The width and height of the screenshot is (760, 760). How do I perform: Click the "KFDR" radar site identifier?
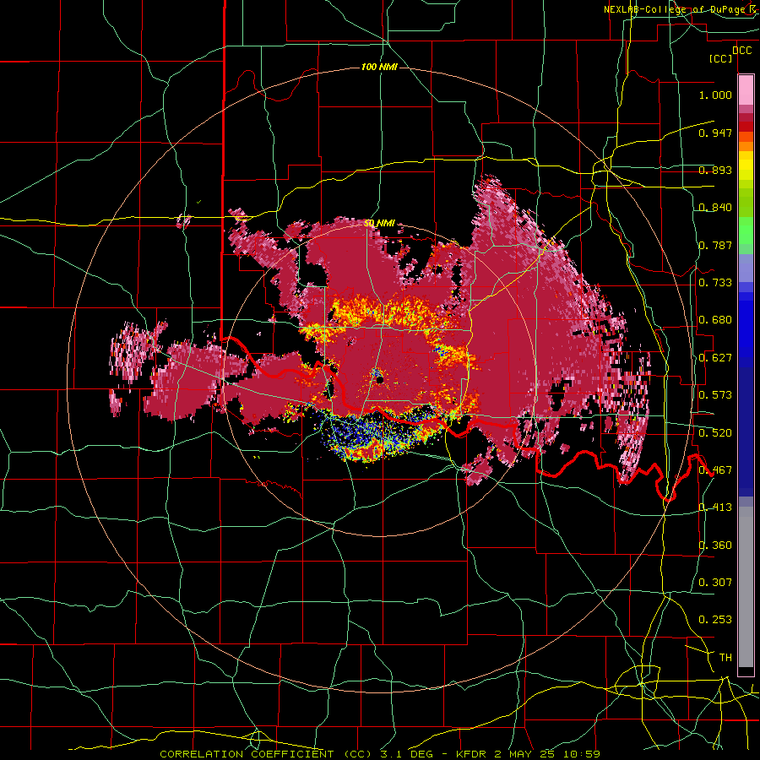pyautogui.click(x=473, y=754)
